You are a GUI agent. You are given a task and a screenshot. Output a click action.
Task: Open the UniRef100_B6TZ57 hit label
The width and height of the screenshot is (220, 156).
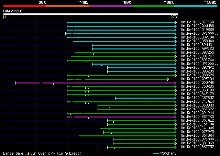tap(197, 147)
